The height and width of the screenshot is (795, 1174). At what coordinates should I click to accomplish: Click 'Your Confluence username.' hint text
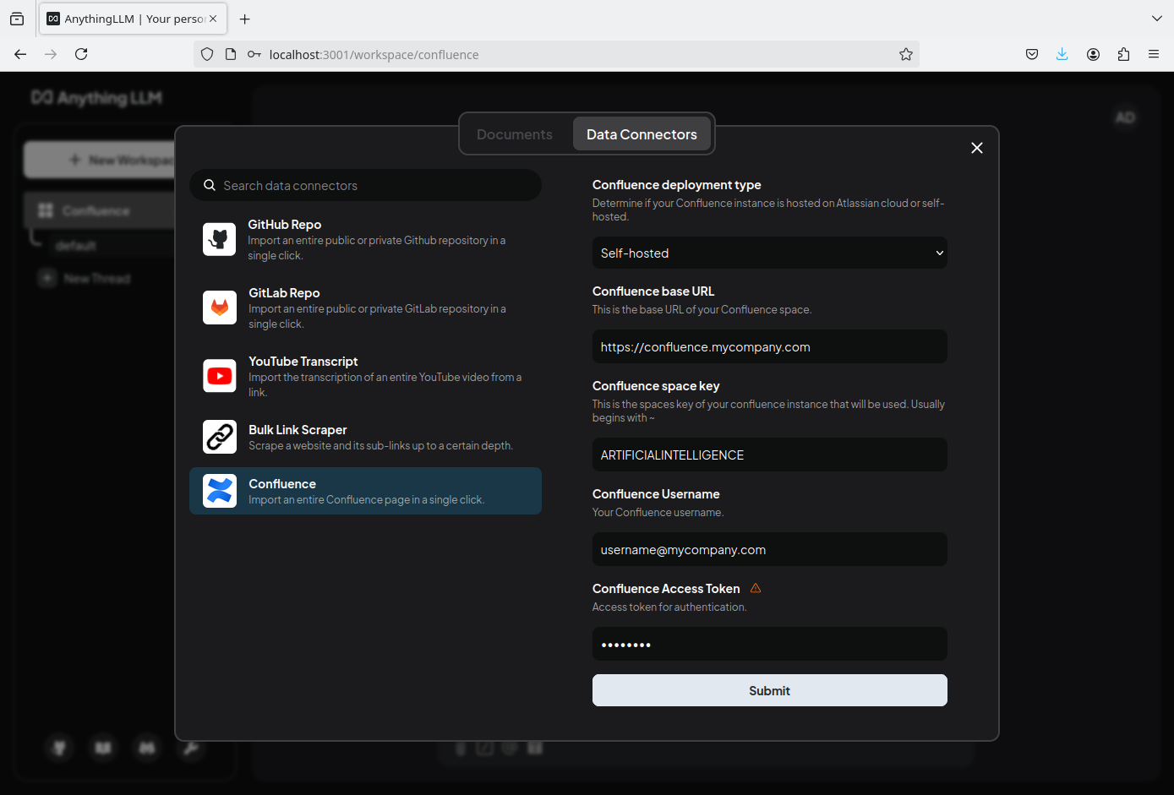[x=658, y=512]
